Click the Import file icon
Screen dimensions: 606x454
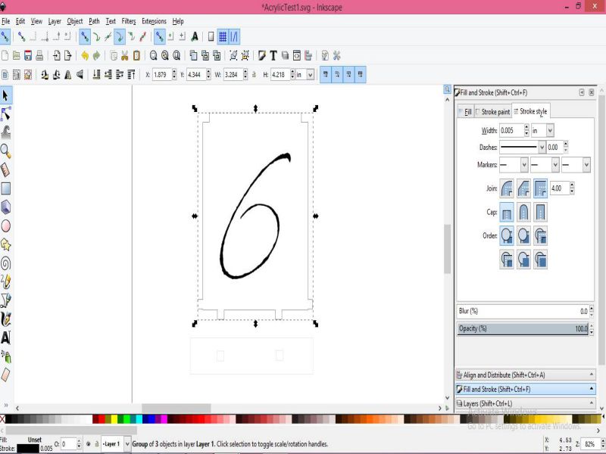pos(56,55)
